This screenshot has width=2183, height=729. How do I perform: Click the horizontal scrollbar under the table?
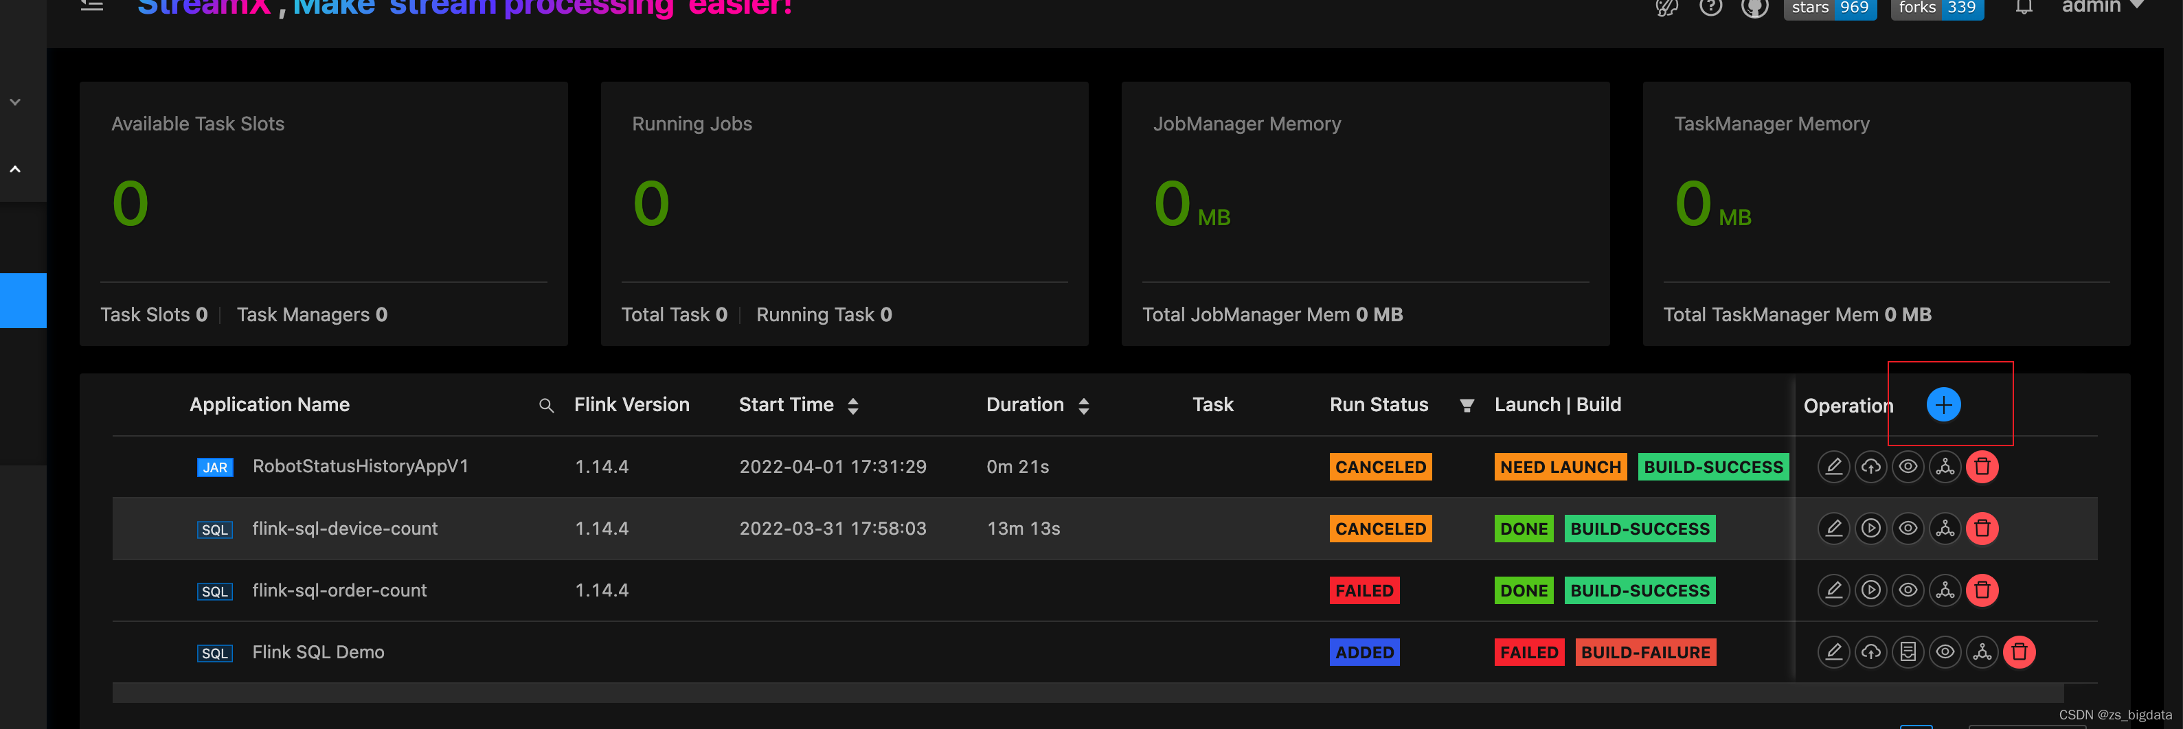pos(1088,693)
